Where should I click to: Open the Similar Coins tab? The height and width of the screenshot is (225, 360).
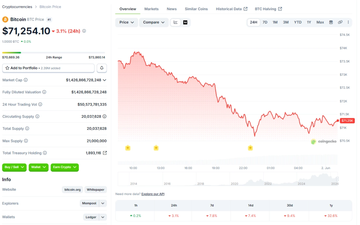point(196,9)
